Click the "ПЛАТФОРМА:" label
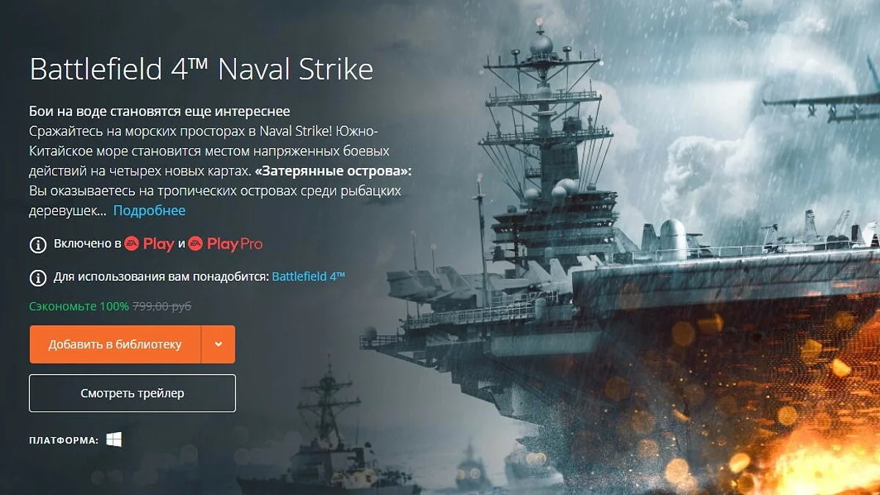The width and height of the screenshot is (880, 495). 64,441
